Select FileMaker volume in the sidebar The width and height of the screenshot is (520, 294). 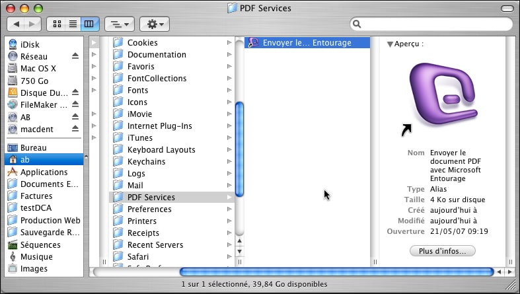[44, 105]
